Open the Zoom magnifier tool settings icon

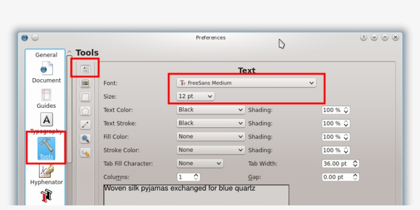pyautogui.click(x=86, y=138)
